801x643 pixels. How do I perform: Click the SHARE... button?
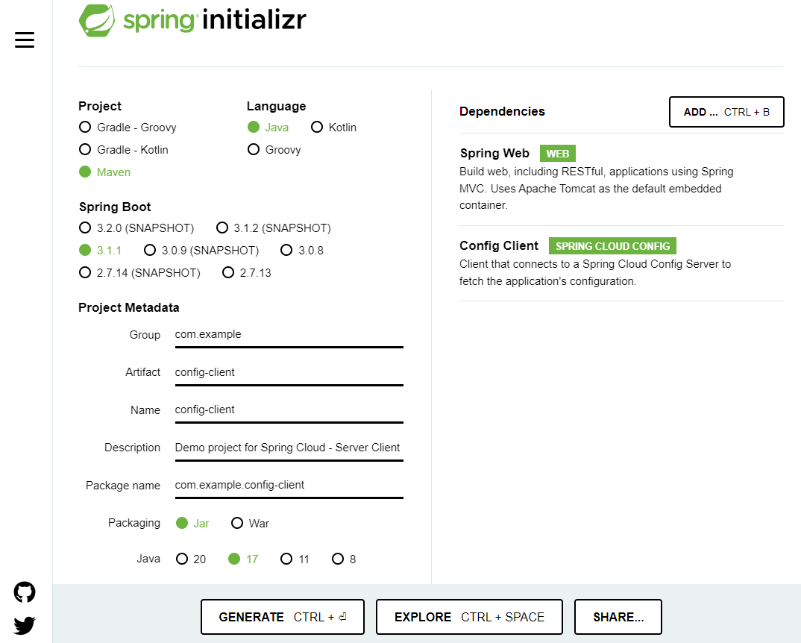[618, 617]
